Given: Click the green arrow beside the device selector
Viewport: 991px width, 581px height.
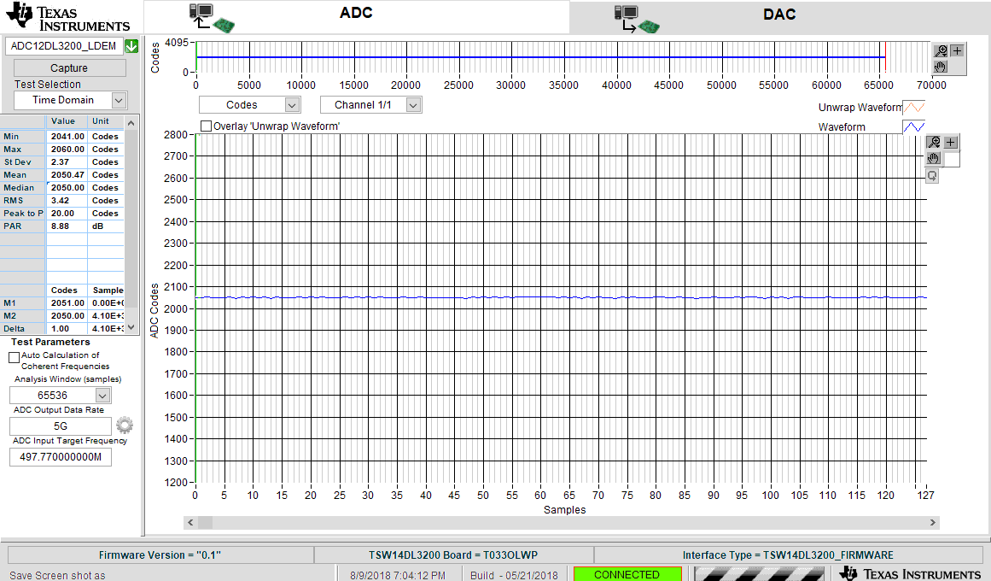Looking at the screenshot, I should (x=131, y=45).
